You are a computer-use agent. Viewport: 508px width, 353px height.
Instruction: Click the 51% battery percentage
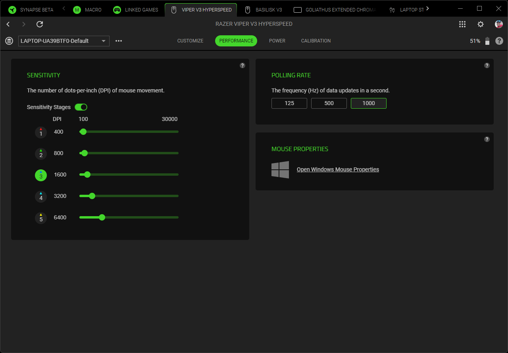[x=475, y=41]
